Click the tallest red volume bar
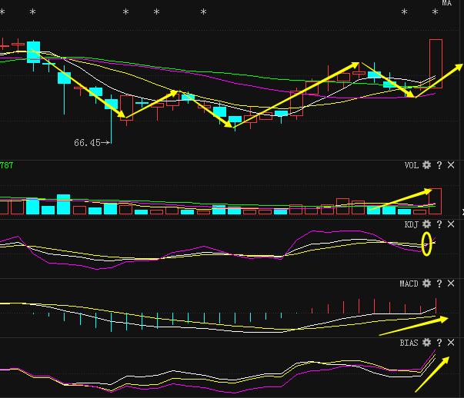464x398 pixels. 436,201
